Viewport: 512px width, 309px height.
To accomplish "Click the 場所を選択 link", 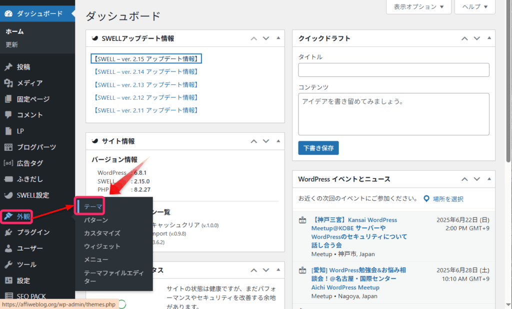I will point(448,199).
